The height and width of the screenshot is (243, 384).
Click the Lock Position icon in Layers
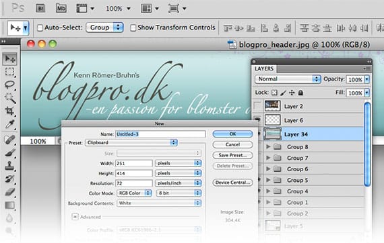(x=292, y=93)
